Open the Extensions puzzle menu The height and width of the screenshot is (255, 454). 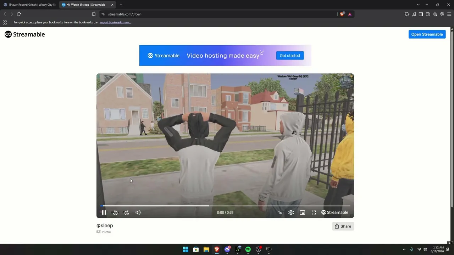406,14
